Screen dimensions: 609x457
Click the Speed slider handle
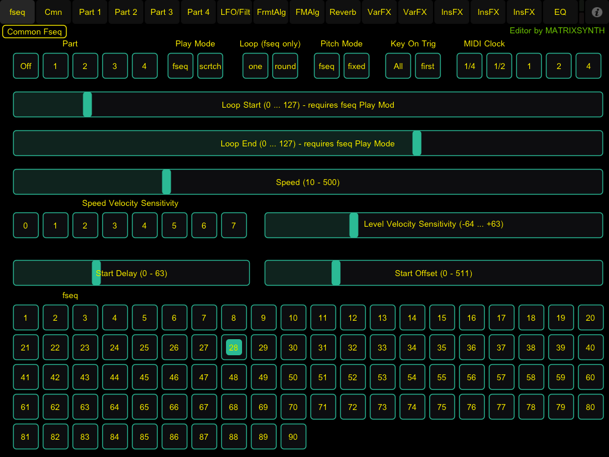click(x=167, y=182)
